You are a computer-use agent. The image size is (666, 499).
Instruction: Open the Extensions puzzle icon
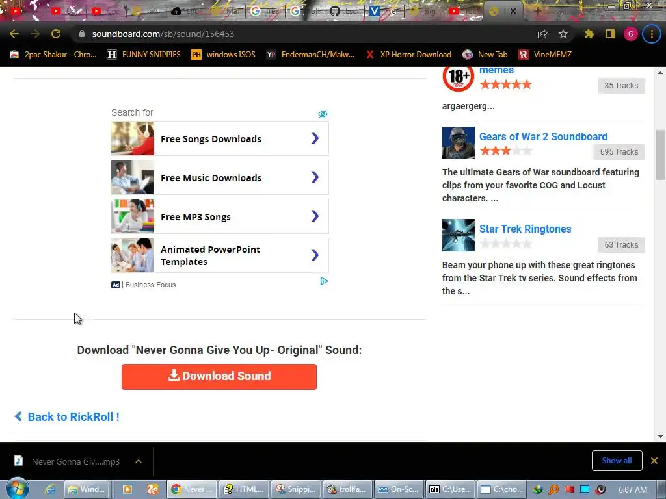[x=589, y=34]
